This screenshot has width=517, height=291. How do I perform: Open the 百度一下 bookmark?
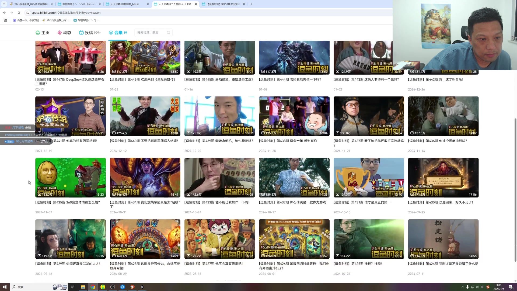26,20
